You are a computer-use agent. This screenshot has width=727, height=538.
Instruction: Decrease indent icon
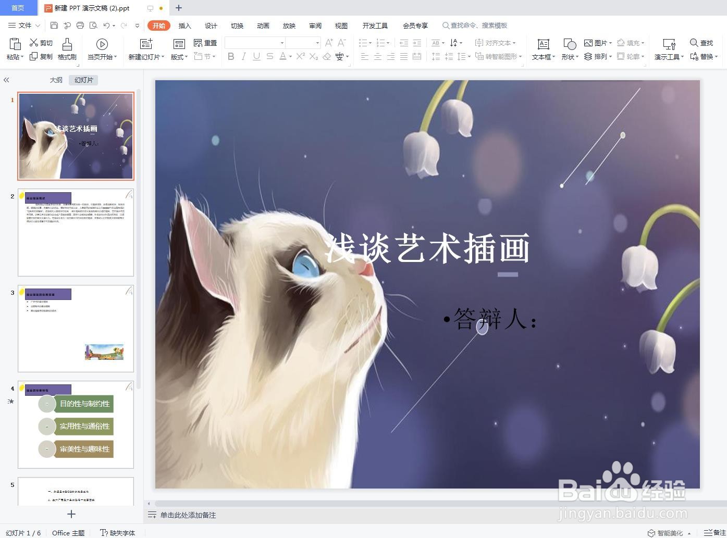pyautogui.click(x=404, y=43)
